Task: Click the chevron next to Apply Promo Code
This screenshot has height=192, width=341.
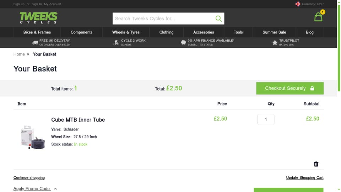Action: 55,189
